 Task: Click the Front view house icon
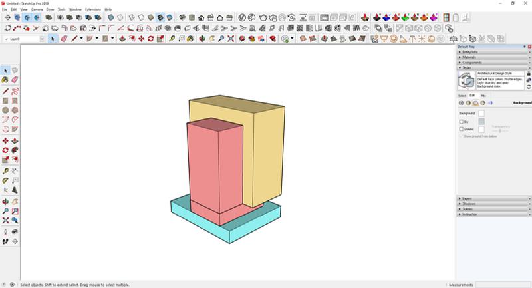coord(201,17)
